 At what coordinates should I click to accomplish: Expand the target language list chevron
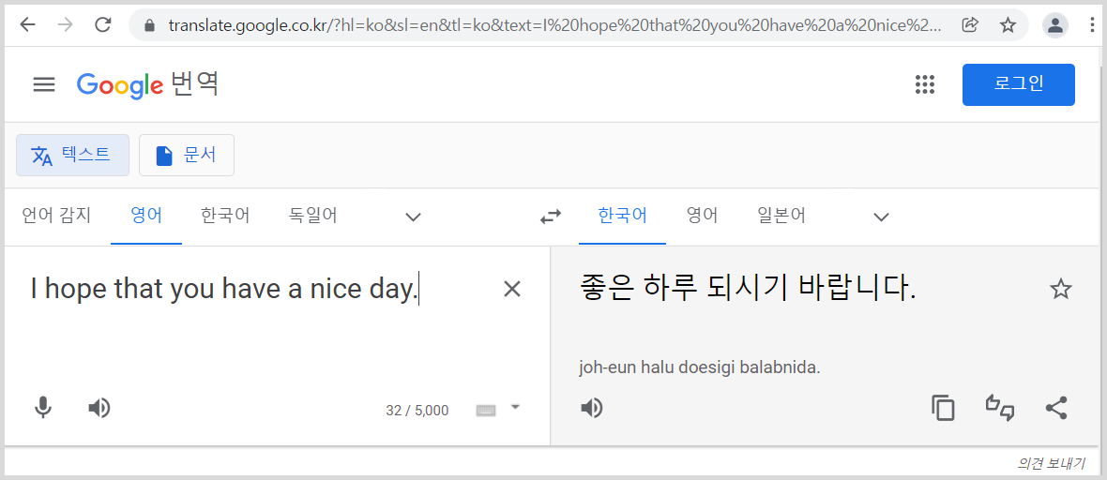coord(881,217)
